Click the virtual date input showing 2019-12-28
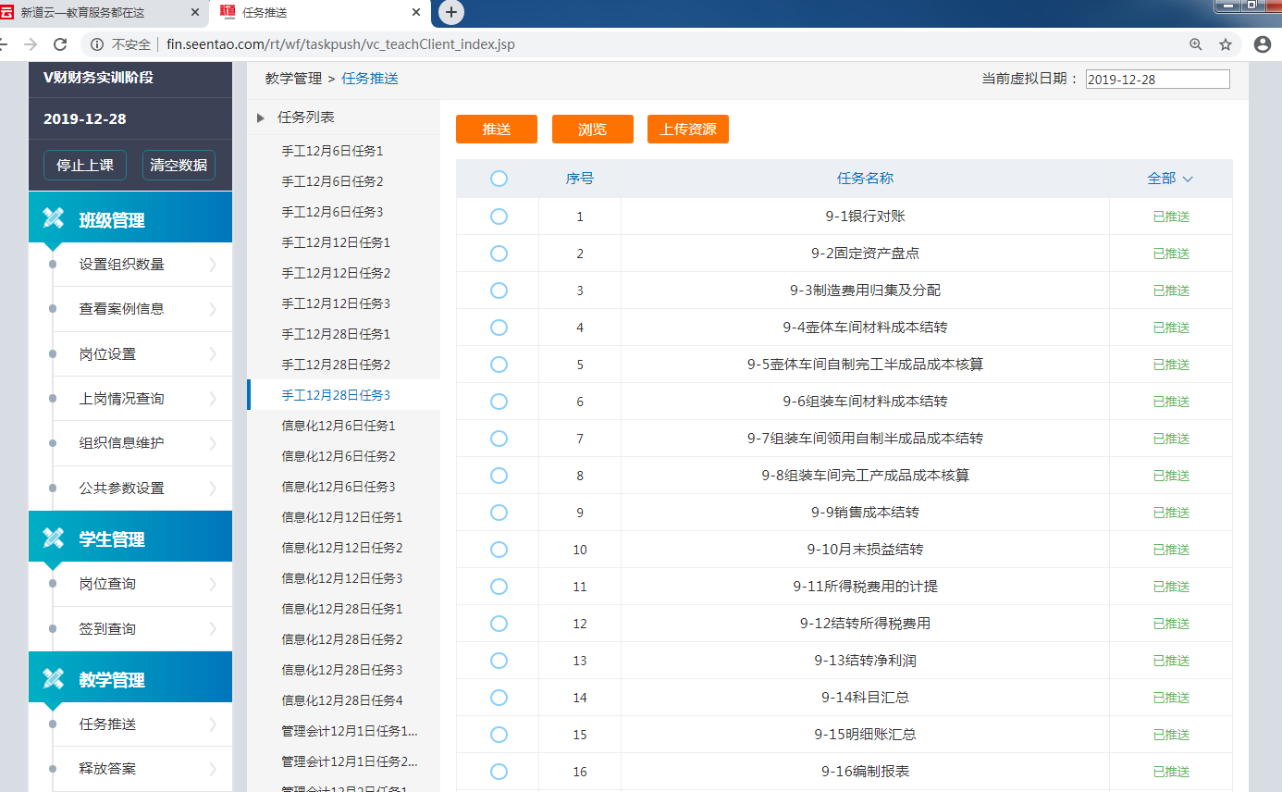Screen dimensions: 1282x792 [x=1157, y=79]
